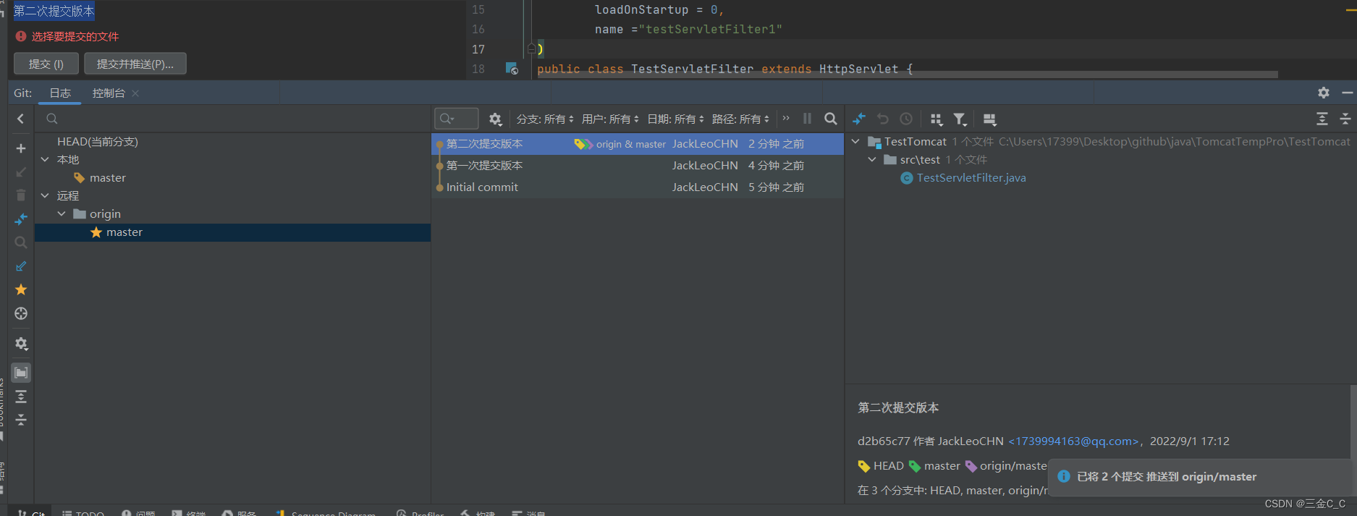
Task: Focus the commit log search box
Action: 457,119
